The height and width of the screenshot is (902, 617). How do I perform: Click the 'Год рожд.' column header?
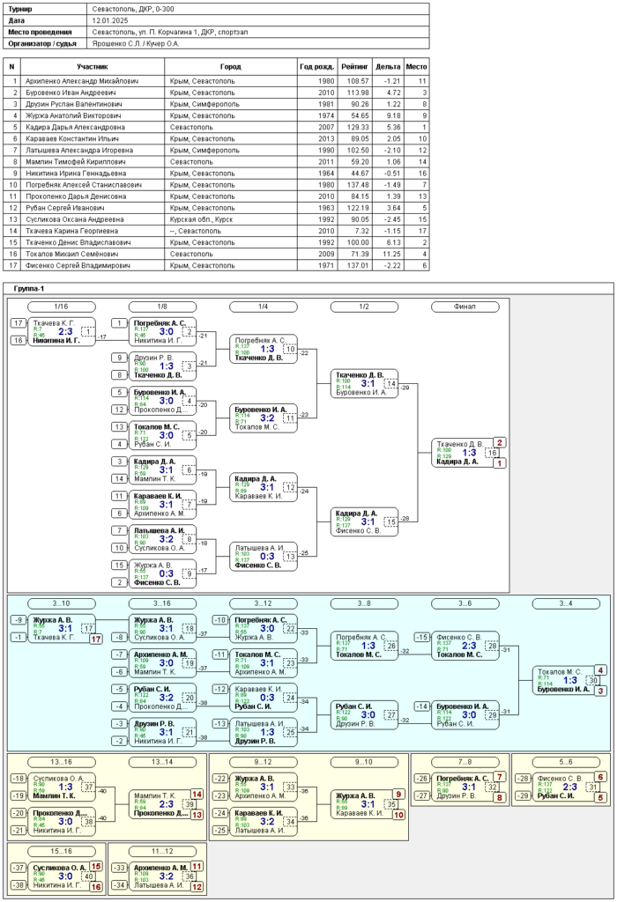pos(316,67)
